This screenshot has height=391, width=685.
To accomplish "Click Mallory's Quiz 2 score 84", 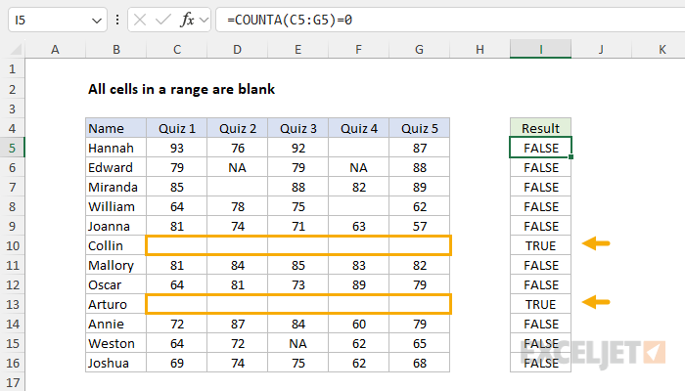I will 237,265.
